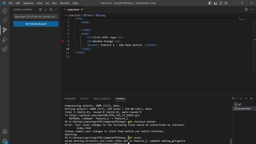This screenshot has height=144, width=256.
Task: Click the VS Code logo icon
Action: tap(4, 3)
